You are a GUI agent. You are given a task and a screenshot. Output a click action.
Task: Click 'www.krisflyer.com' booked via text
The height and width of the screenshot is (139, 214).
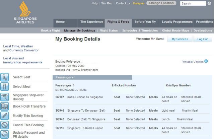click(x=85, y=70)
